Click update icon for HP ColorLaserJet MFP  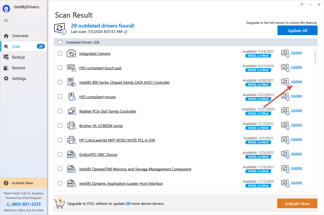pyautogui.click(x=286, y=140)
